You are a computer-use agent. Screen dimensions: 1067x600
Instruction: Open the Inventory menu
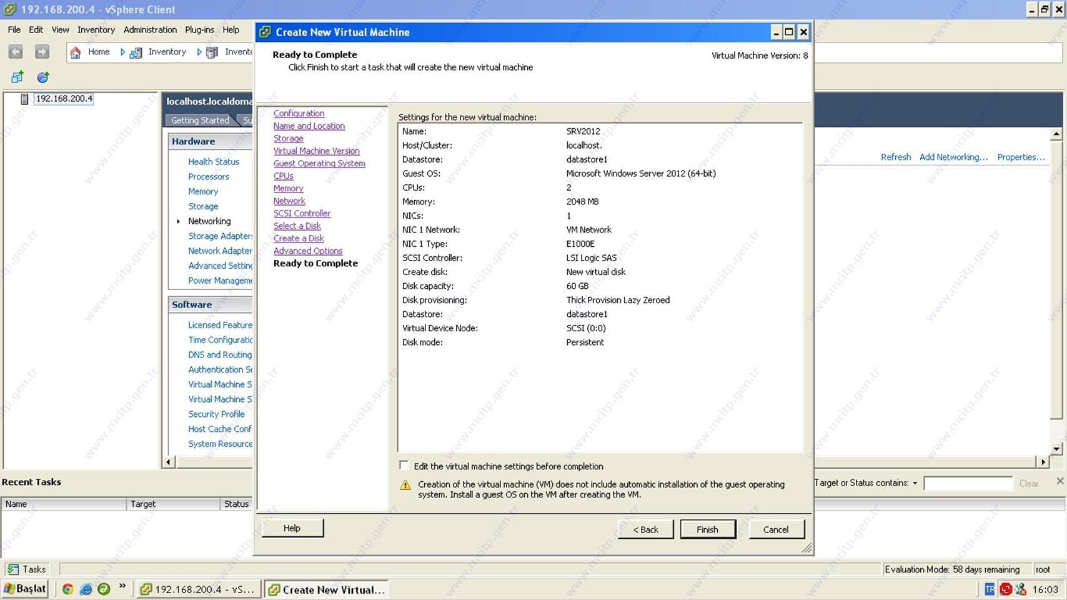[96, 29]
